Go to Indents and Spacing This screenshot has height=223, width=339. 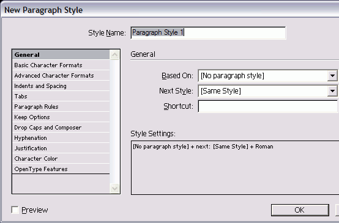pyautogui.click(x=61, y=86)
